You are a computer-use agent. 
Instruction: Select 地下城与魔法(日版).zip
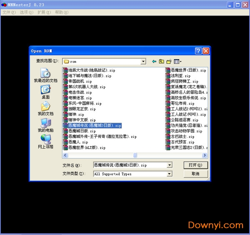coord(87,76)
